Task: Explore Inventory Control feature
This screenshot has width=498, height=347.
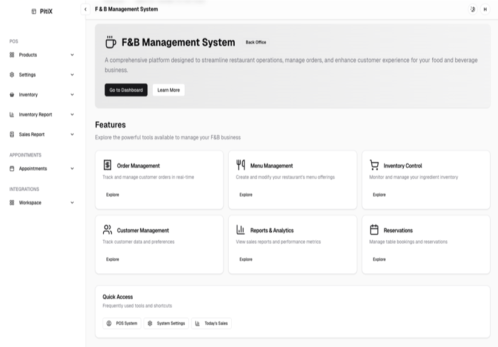Action: [379, 194]
